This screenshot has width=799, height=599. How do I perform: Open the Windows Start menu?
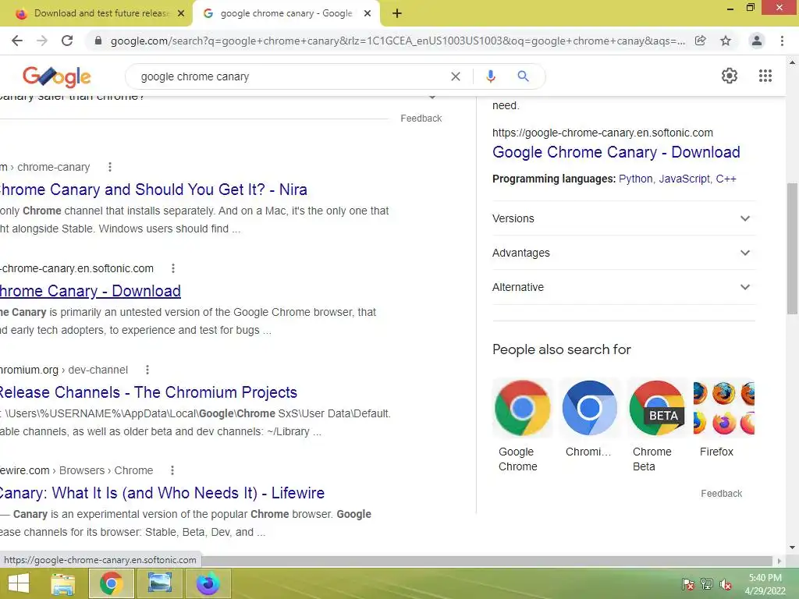19,583
